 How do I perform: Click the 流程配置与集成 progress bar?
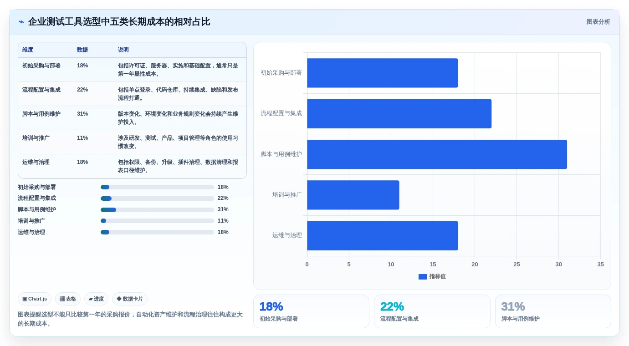[x=157, y=198]
